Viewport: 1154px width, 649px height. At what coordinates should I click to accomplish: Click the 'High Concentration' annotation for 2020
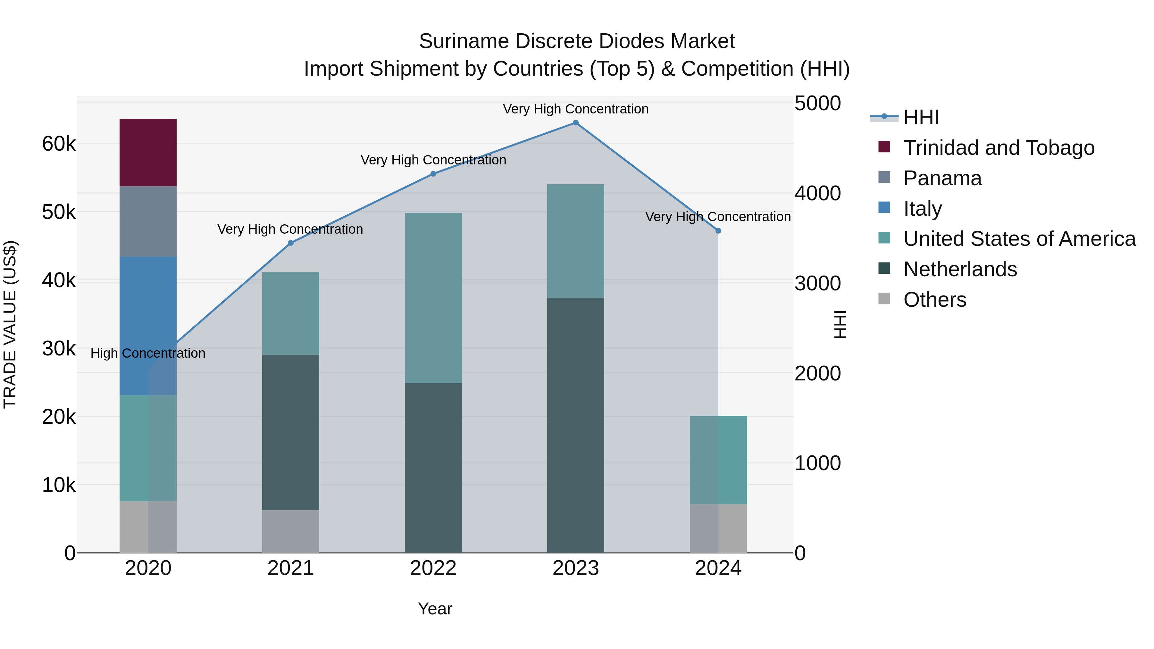click(x=148, y=354)
